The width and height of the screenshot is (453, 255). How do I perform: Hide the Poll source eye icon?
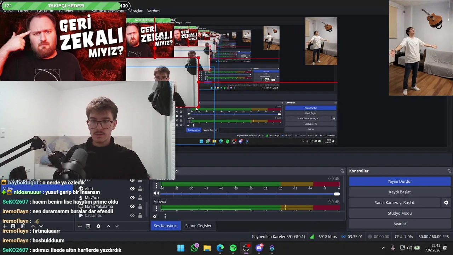pyautogui.click(x=132, y=180)
